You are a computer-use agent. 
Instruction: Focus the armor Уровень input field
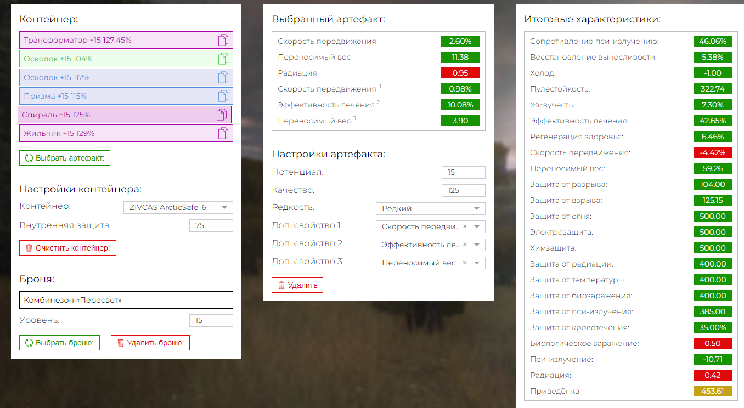[211, 320]
